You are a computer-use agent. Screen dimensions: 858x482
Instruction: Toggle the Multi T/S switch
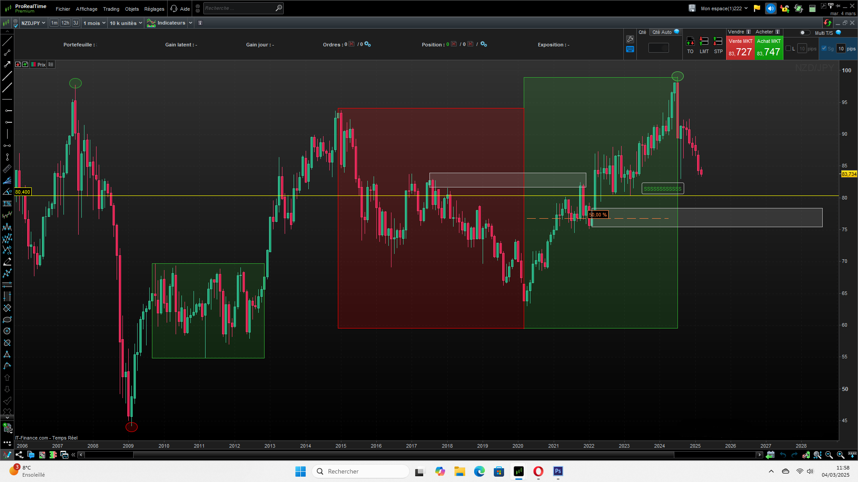tap(804, 33)
